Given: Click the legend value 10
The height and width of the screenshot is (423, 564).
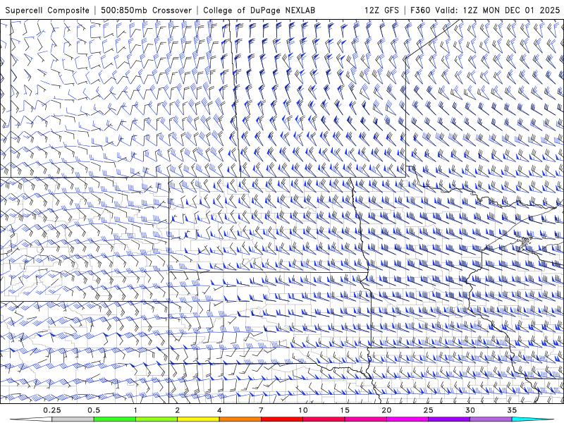Looking at the screenshot, I should [x=303, y=410].
